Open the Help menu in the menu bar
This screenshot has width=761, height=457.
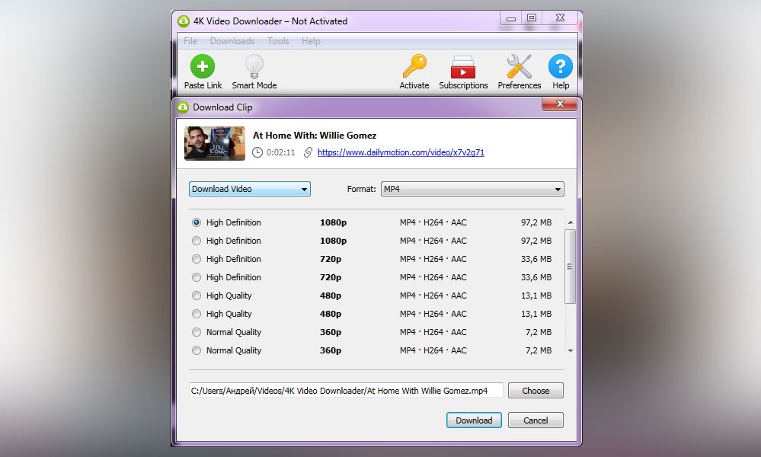311,41
